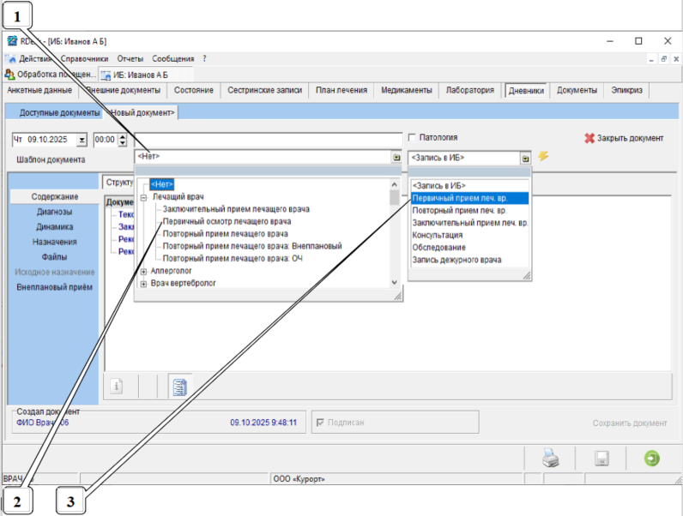Click the floppy disk save icon
This screenshot has width=683, height=516.
602,459
